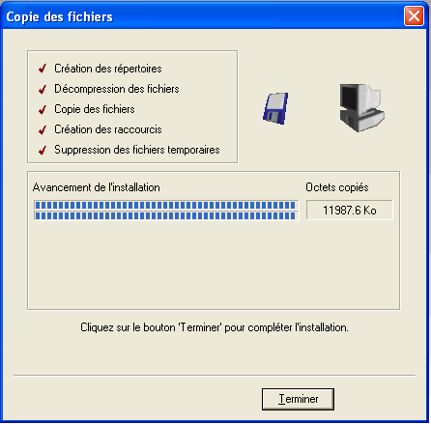Click the Octets copiés label
Viewport: 431px width, 424px height.
pos(337,187)
